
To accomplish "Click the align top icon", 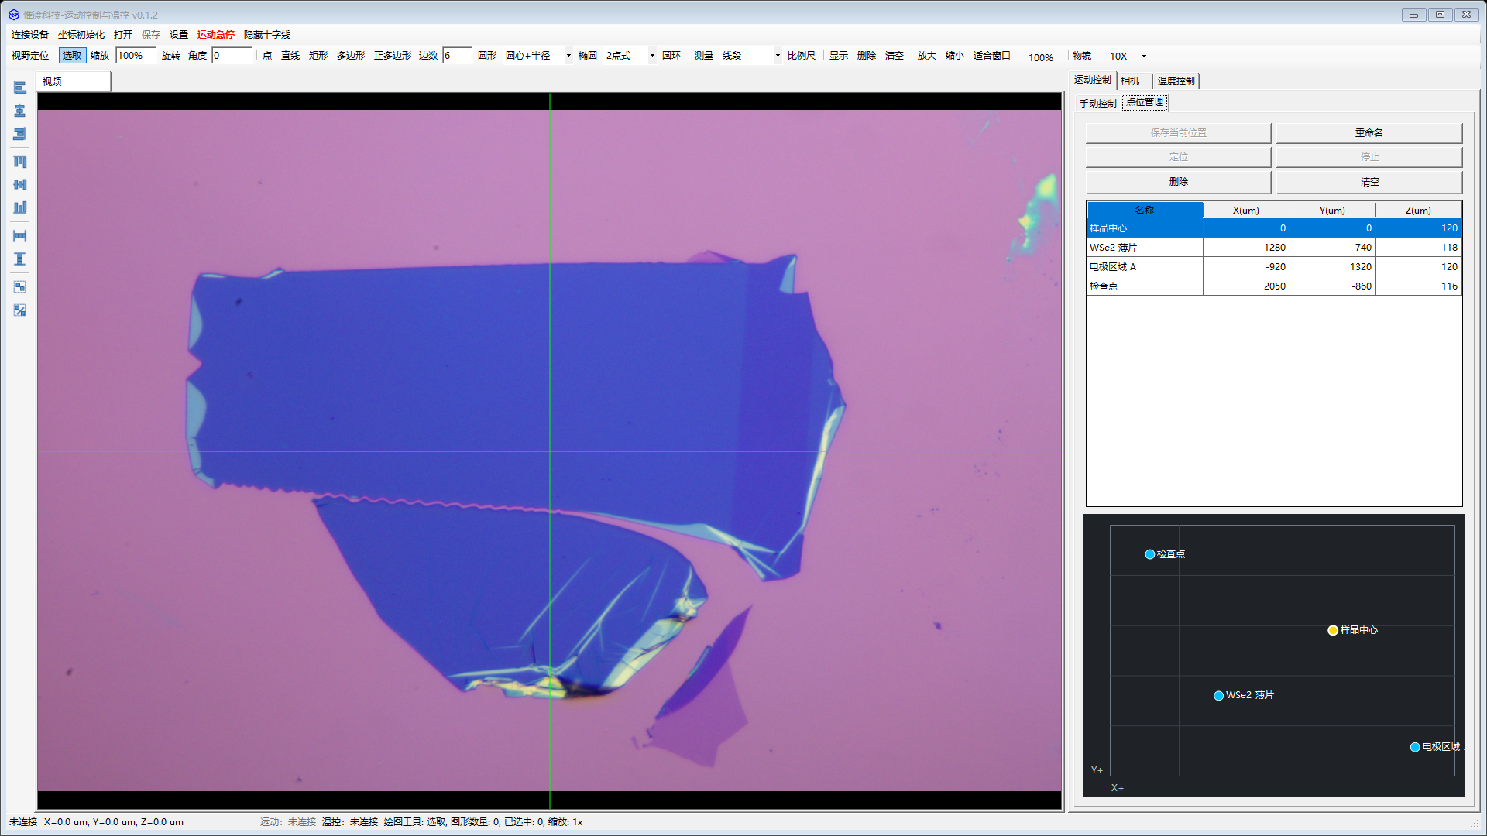I will 20,162.
